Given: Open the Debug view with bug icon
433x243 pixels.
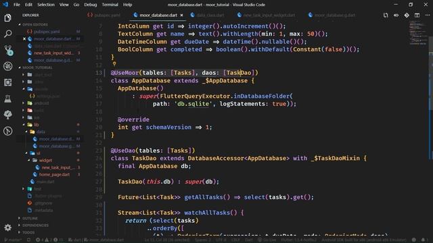Looking at the screenshot, I should 7,66.
